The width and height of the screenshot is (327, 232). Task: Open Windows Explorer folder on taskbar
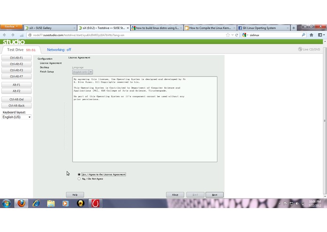point(51,203)
